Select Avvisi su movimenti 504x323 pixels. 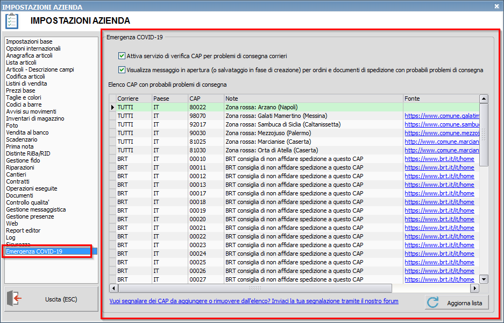pos(31,111)
